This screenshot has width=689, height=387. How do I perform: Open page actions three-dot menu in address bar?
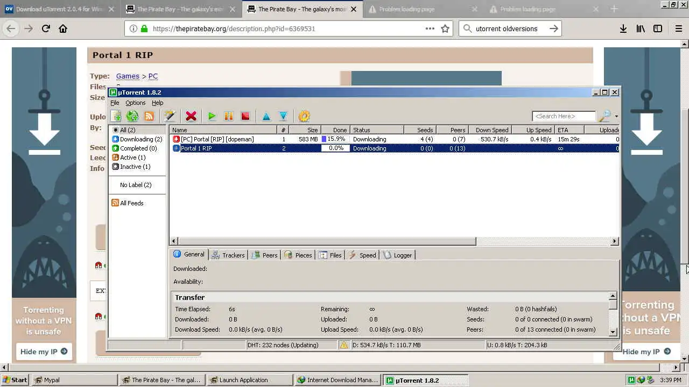coord(430,28)
